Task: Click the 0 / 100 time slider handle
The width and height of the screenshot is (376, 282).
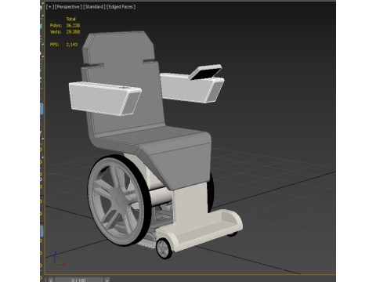Action: click(79, 280)
